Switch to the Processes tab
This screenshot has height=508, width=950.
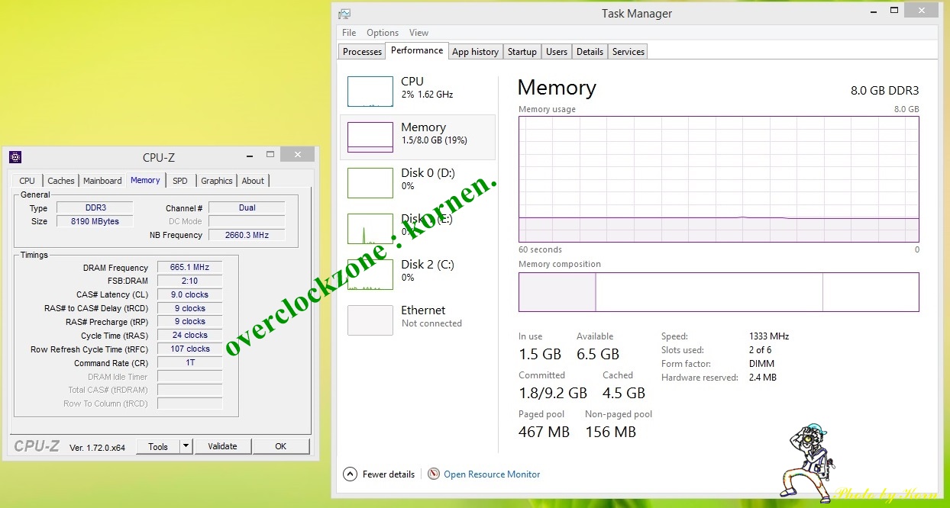[x=362, y=52]
